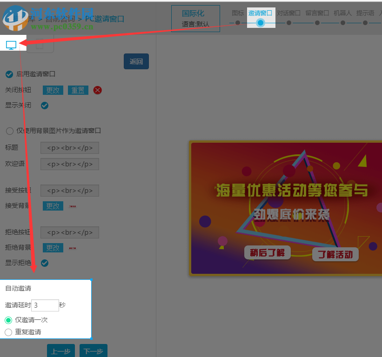The image size is (382, 357).
Task: Switch to the mobile phone preview icon
Action: tap(40, 43)
